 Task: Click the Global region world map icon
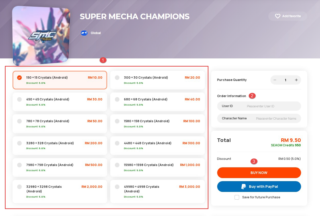point(84,33)
